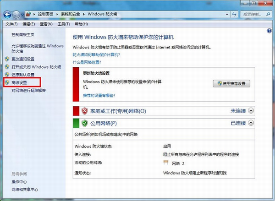Go to 控制面板主页 link
This screenshot has width=275, height=201.
coord(23,35)
